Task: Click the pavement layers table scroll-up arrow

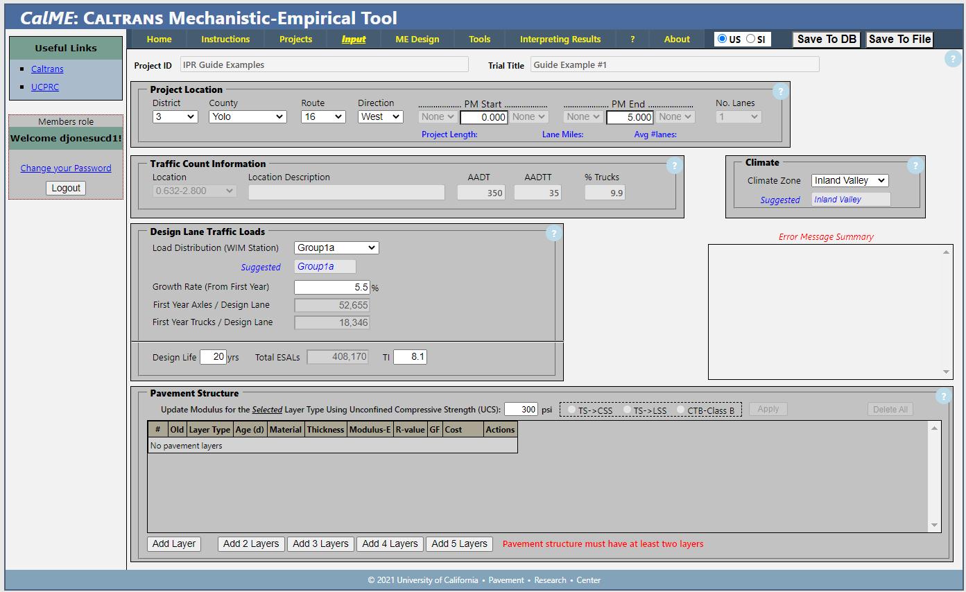Action: click(x=935, y=428)
